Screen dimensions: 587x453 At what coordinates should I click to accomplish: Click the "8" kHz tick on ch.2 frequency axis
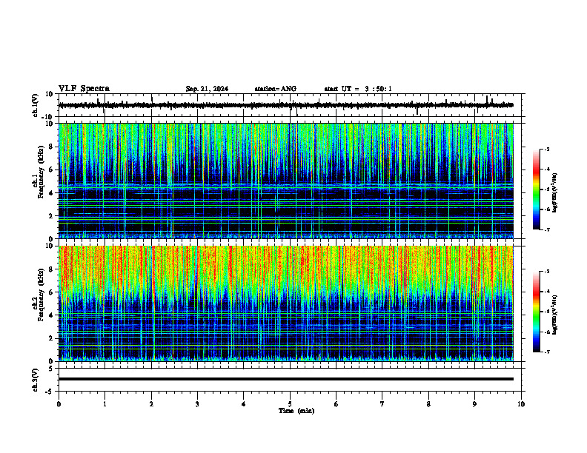click(x=51, y=269)
